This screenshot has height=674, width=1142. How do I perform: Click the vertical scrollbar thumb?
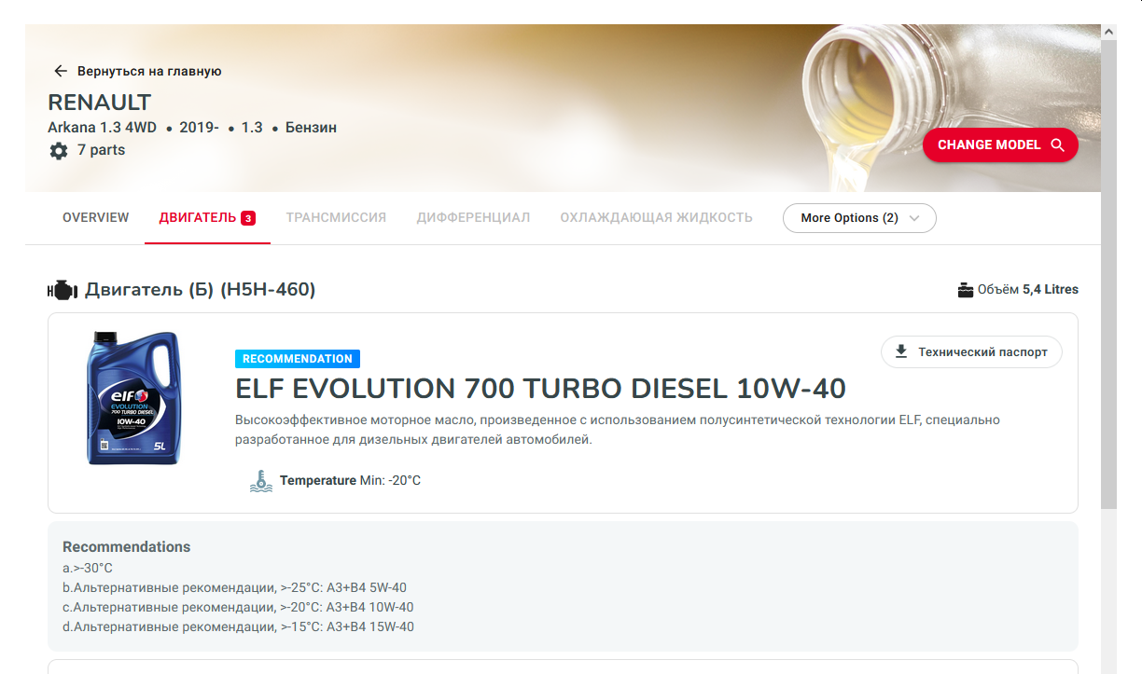1109,275
